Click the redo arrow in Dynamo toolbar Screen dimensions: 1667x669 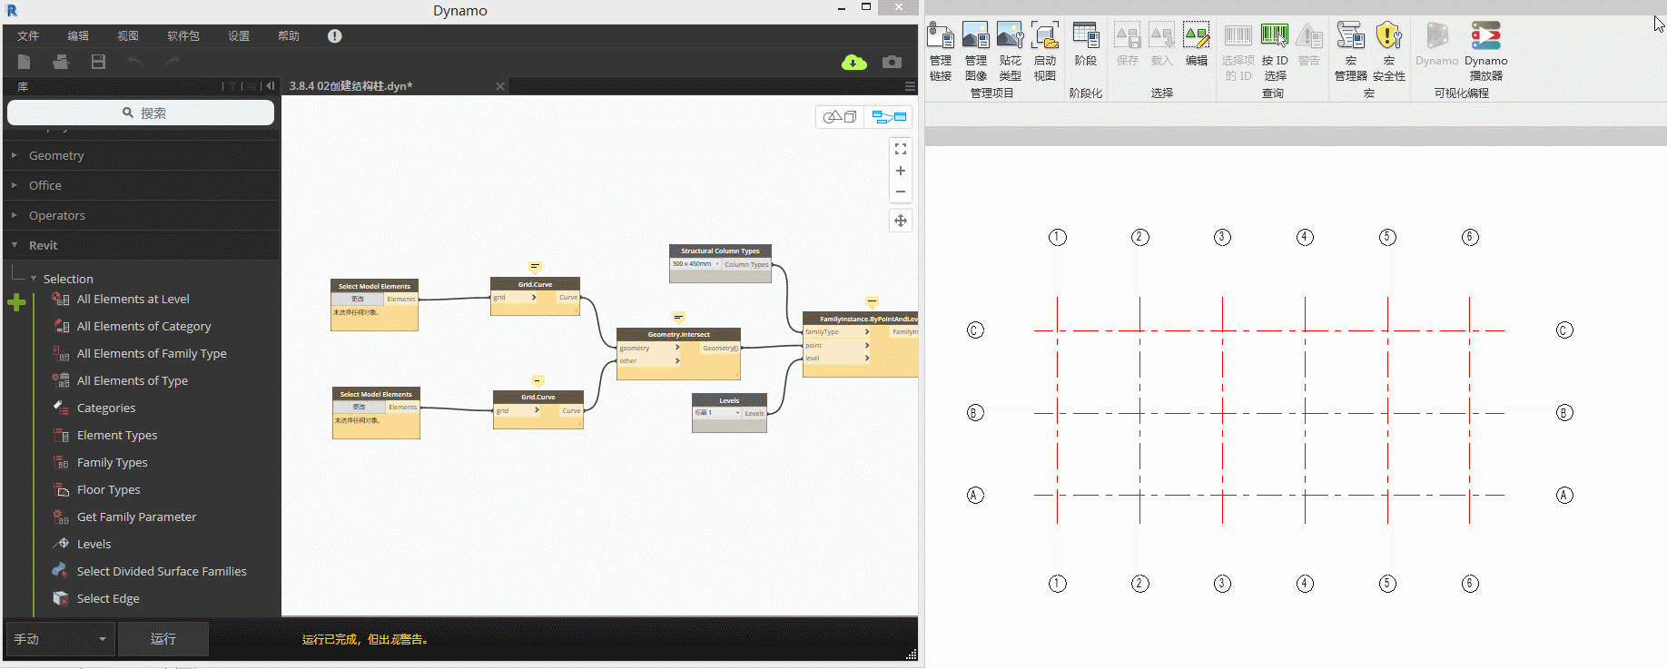tap(173, 62)
